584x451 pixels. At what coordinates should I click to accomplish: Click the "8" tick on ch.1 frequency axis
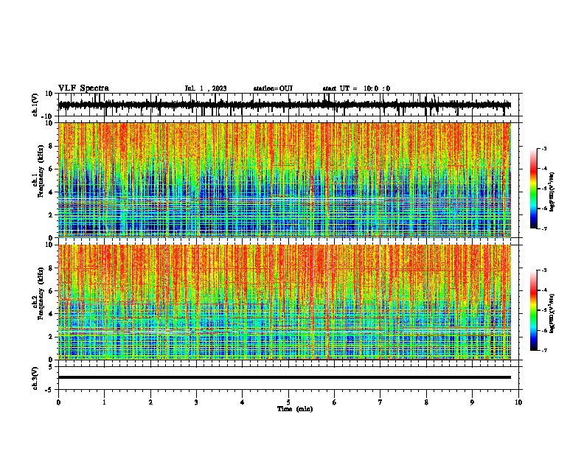[x=51, y=146]
